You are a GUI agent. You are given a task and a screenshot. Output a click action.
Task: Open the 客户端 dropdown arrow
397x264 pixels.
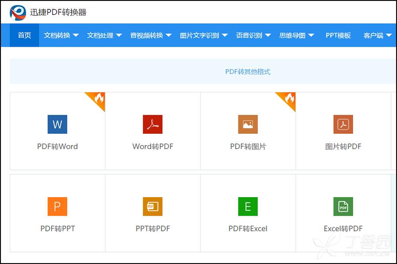[389, 35]
